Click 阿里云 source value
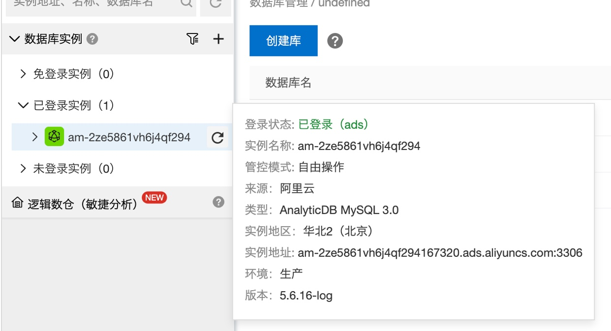Viewport: 611px width, 331px height. [297, 188]
